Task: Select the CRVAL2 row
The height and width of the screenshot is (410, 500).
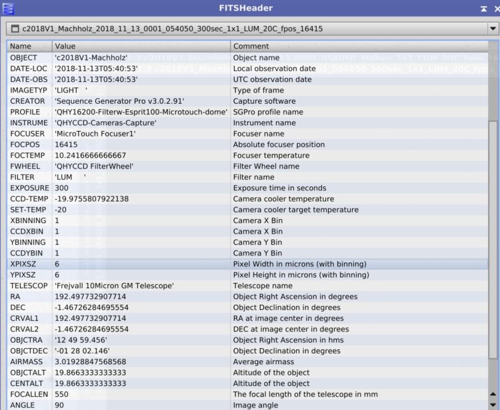Action: (247, 329)
